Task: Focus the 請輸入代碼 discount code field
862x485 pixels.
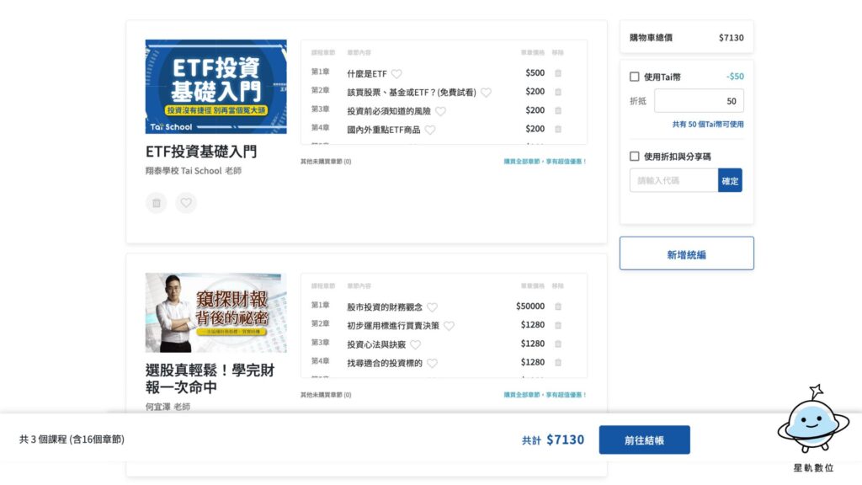Action: pos(673,180)
